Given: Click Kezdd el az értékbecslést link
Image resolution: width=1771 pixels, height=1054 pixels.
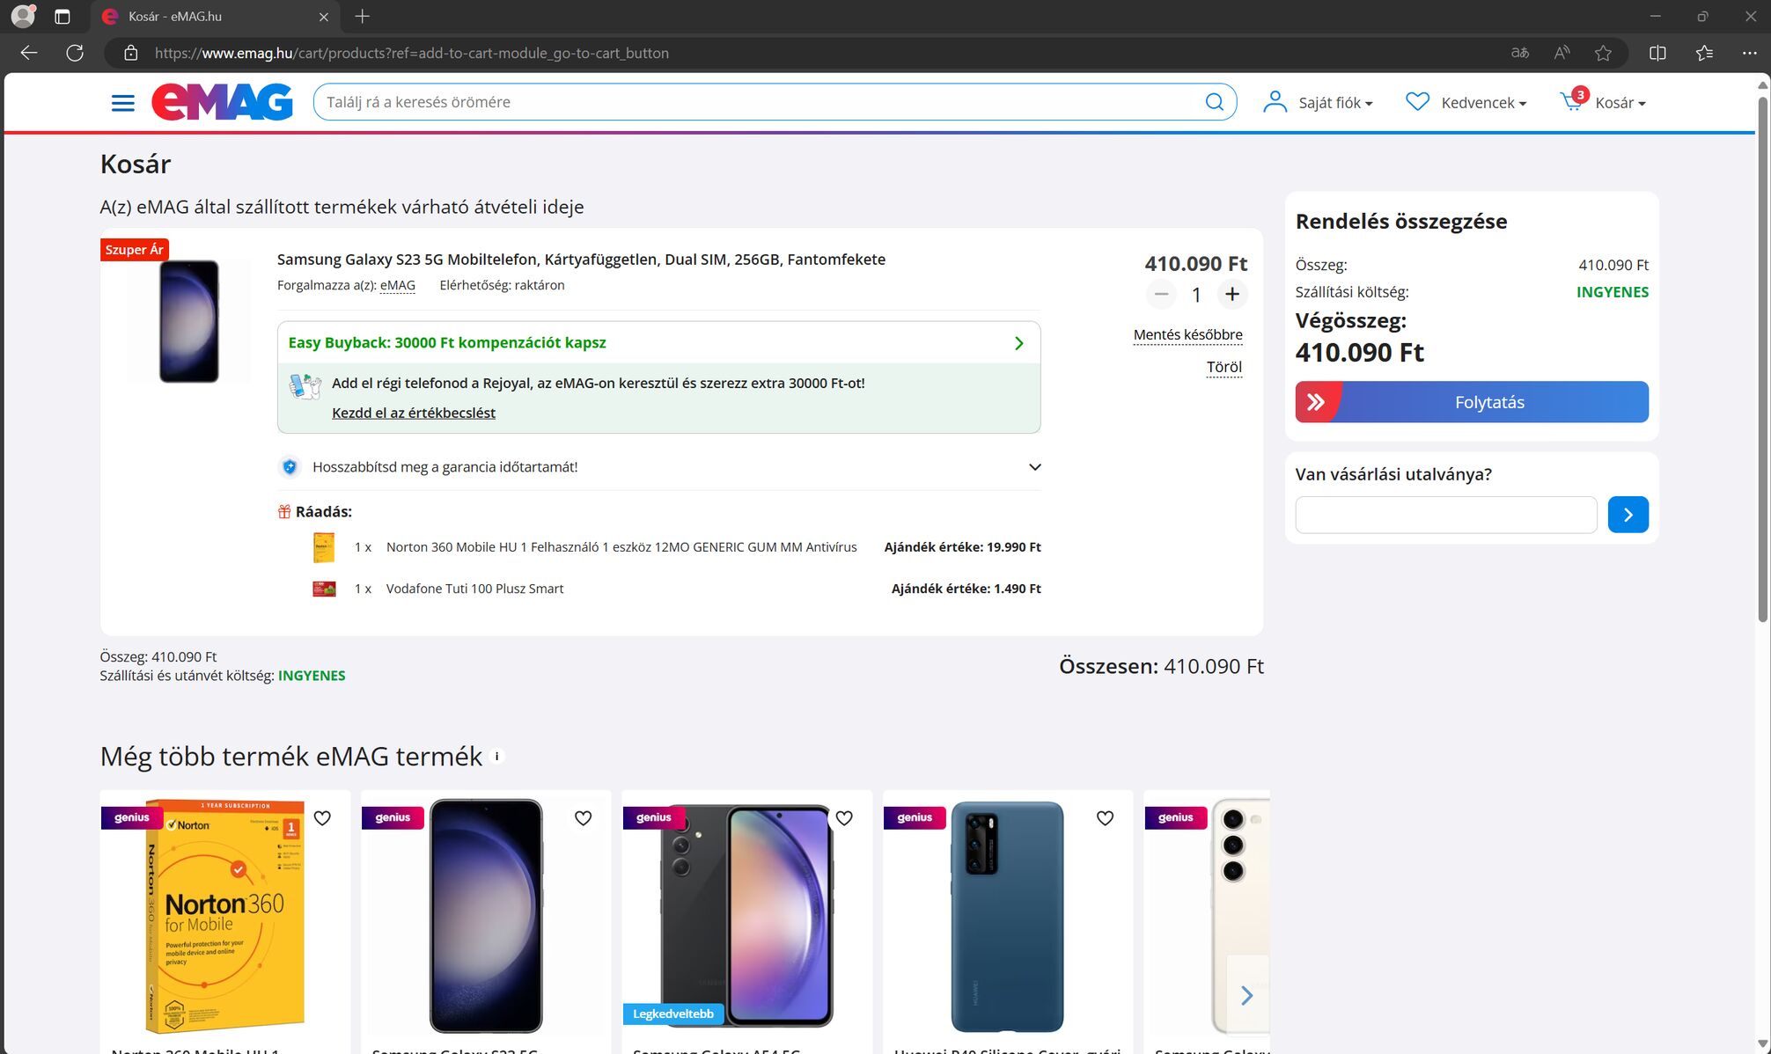Looking at the screenshot, I should click(413, 414).
